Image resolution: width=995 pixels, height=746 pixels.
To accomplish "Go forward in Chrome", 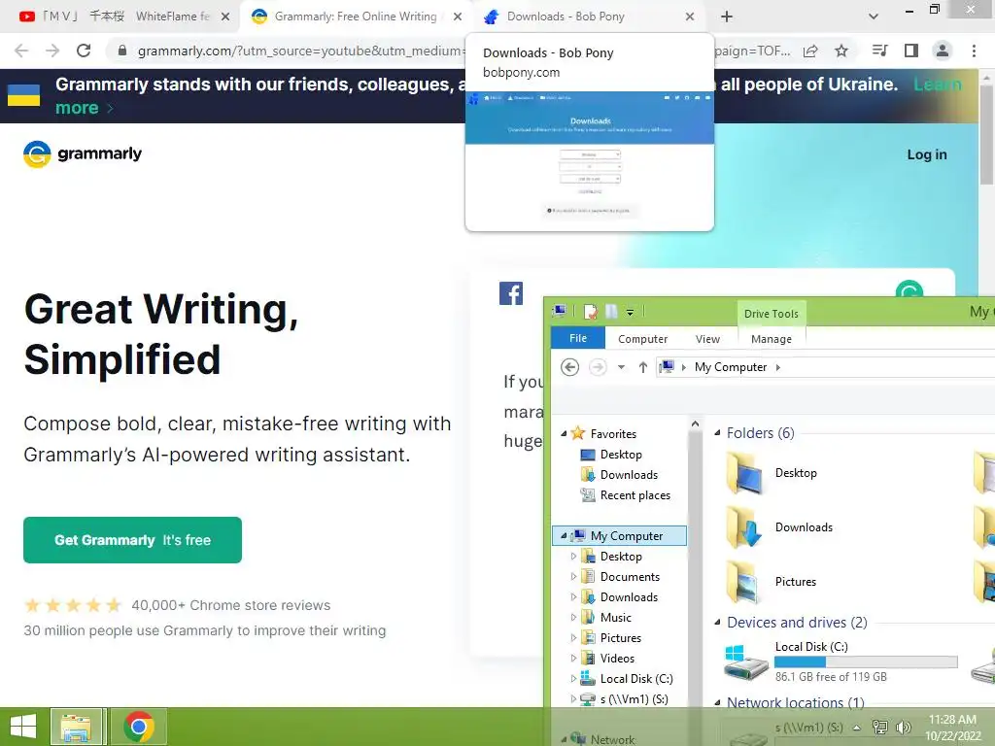I will (x=52, y=51).
